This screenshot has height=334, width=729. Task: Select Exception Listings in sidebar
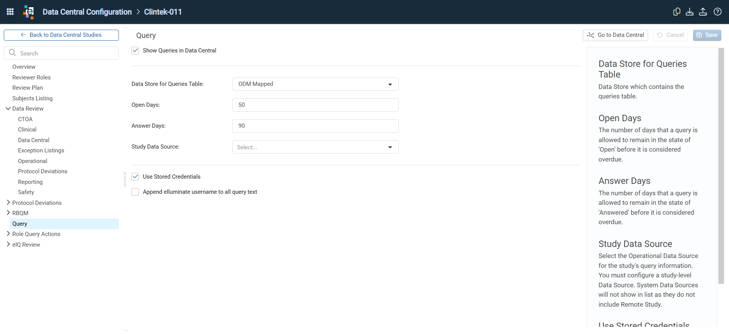[x=41, y=150]
